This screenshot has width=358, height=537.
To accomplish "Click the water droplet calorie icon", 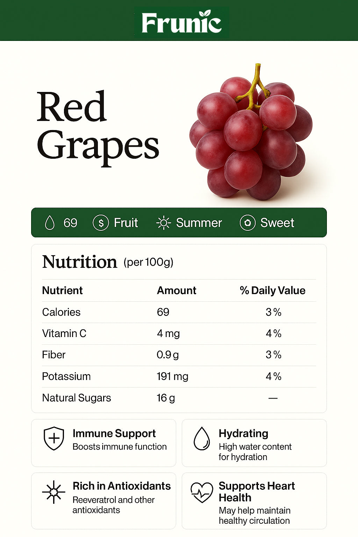I will [50, 223].
